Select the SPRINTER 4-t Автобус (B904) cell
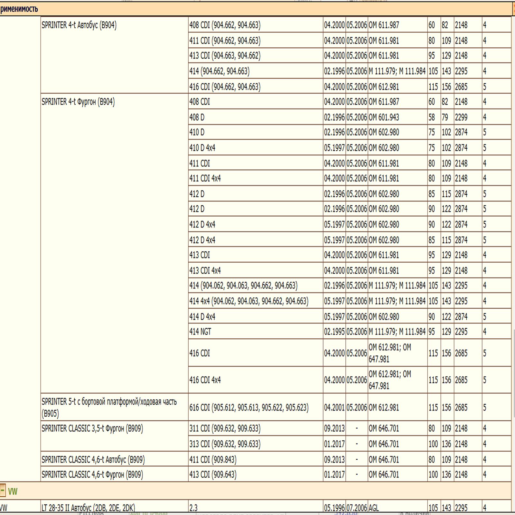The width and height of the screenshot is (515, 515). click(x=79, y=25)
